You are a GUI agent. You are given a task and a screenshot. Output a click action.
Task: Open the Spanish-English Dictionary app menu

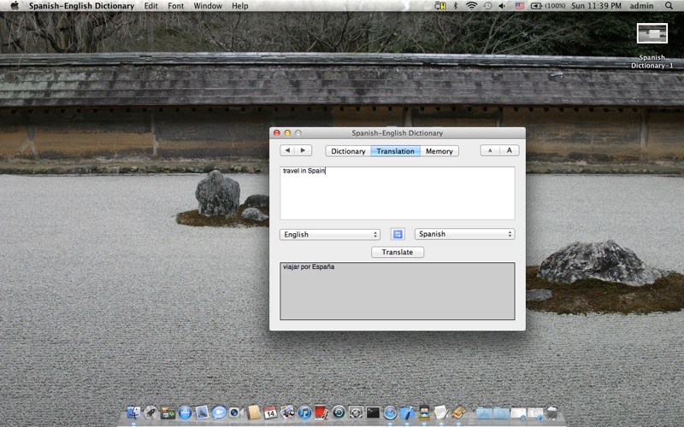[81, 6]
